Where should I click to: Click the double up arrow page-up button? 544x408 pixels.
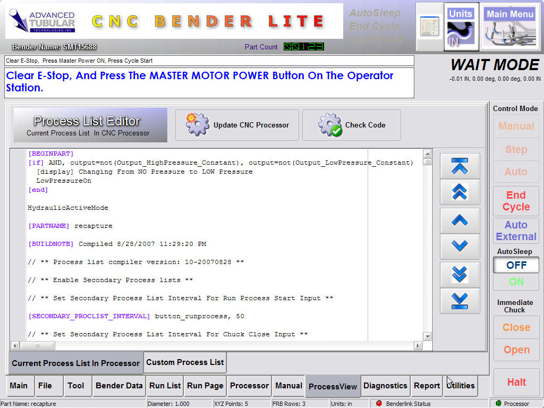[460, 192]
